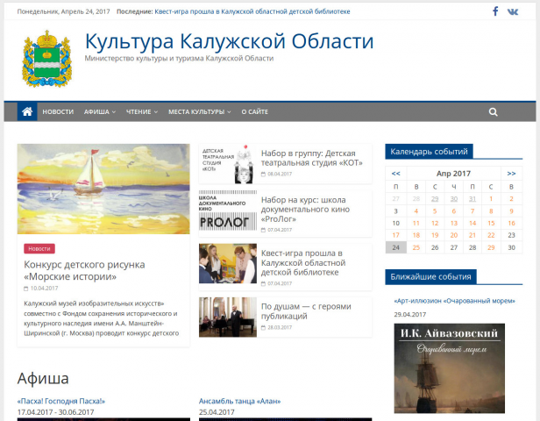Open the О сайте menu item
540x421 pixels.
[x=255, y=112]
